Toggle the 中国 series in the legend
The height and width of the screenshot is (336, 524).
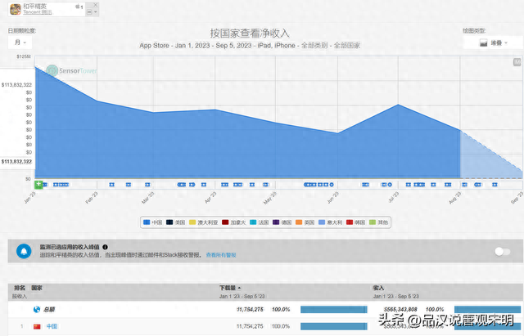153,222
